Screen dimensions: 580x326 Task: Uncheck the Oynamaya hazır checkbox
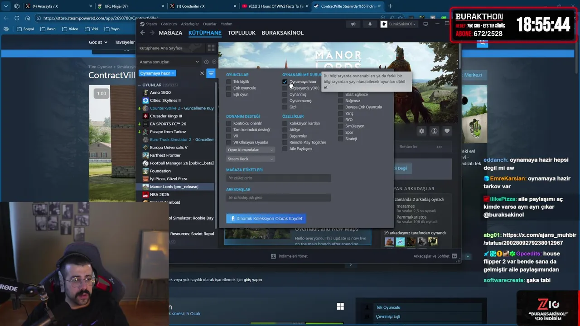(x=285, y=82)
